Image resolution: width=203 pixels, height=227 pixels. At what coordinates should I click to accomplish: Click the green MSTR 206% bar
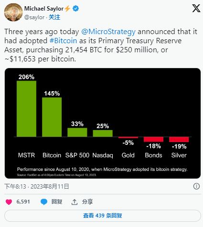[26, 109]
